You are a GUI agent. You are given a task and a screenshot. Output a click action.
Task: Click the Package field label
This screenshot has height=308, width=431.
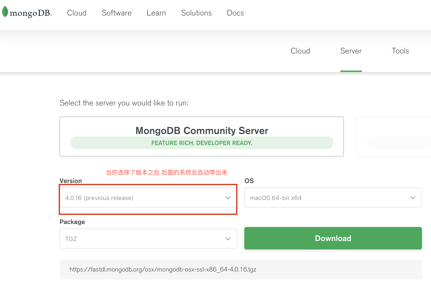[72, 222]
